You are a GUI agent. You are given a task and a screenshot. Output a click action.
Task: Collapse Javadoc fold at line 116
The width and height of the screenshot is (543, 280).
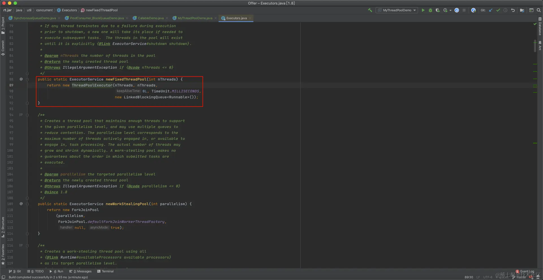tap(27, 246)
